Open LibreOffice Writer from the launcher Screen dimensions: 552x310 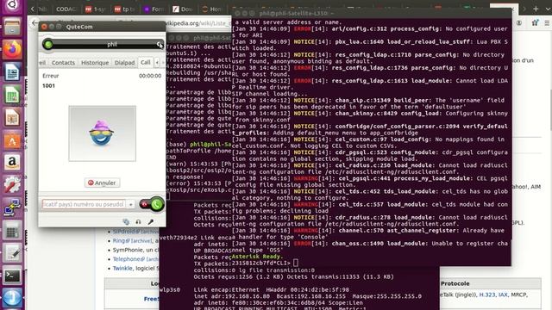pyautogui.click(x=12, y=72)
